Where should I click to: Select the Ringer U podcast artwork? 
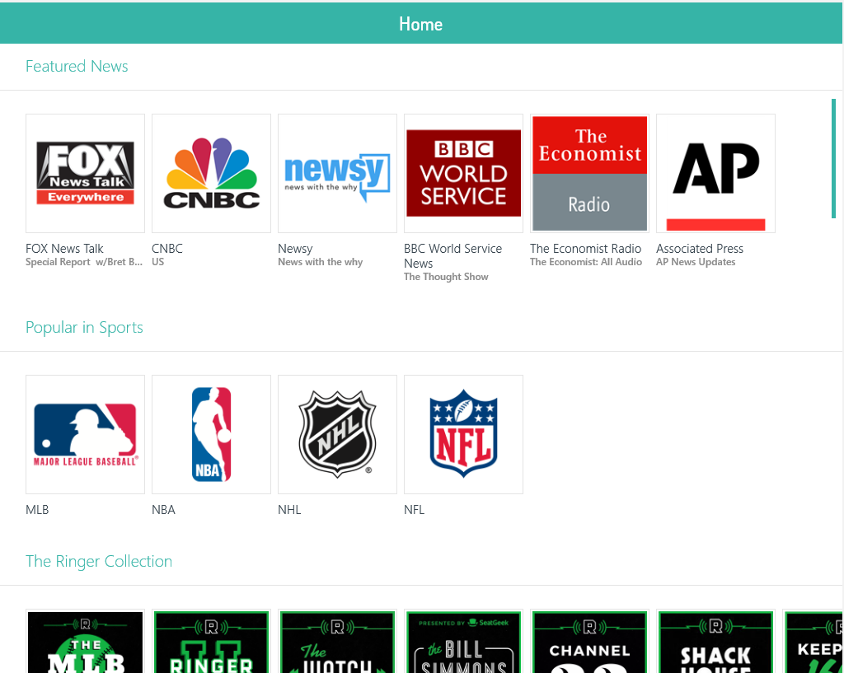point(211,641)
